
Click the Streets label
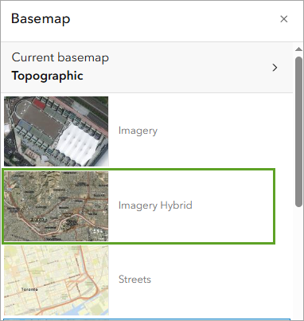point(134,280)
